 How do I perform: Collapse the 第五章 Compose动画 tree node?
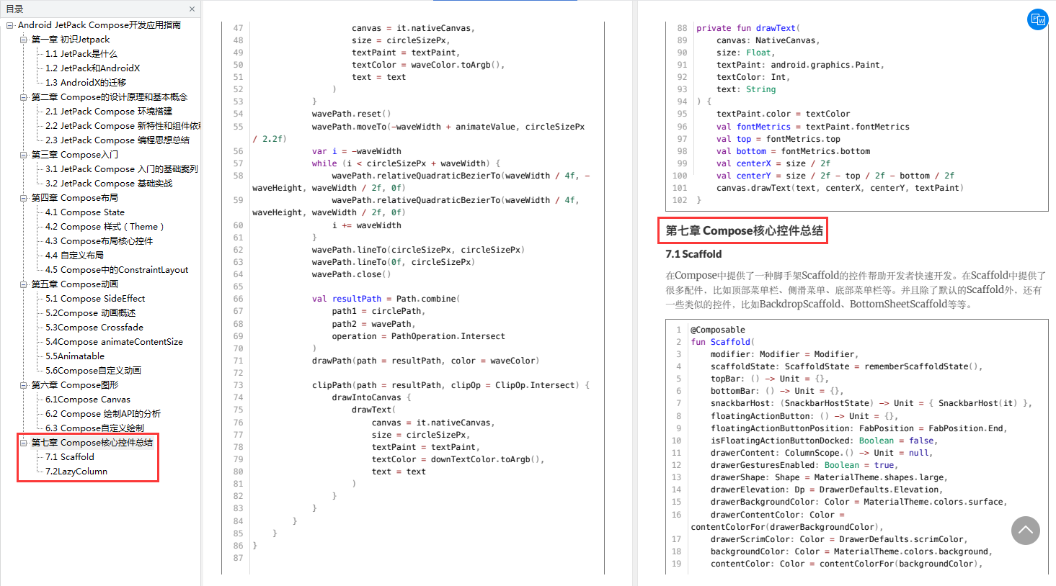24,284
